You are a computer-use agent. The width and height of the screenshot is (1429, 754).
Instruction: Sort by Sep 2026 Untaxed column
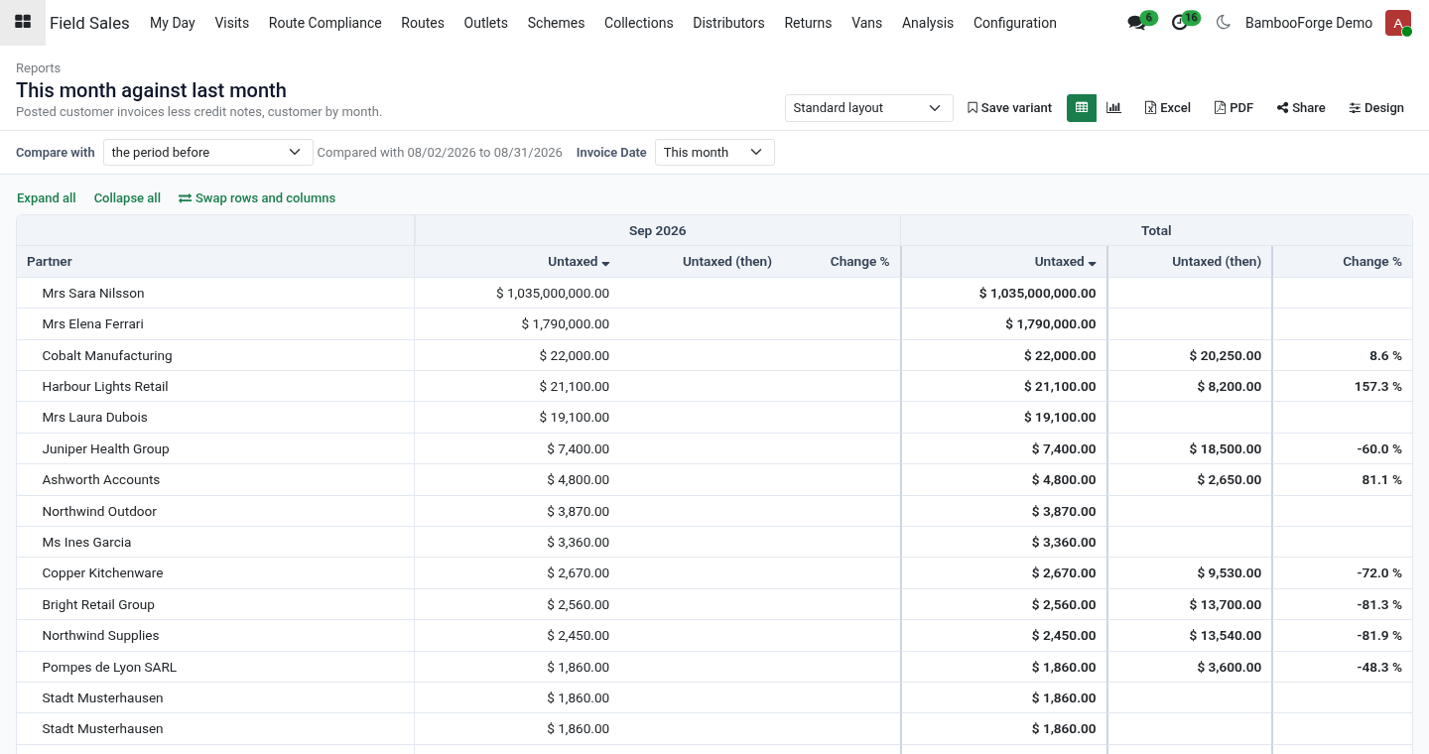579,262
